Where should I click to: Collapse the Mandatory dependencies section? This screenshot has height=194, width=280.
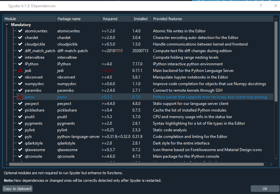(7, 24)
